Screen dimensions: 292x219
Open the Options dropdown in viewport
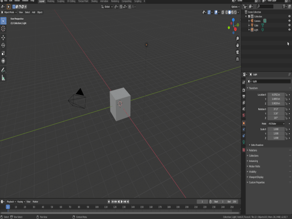pos(235,7)
